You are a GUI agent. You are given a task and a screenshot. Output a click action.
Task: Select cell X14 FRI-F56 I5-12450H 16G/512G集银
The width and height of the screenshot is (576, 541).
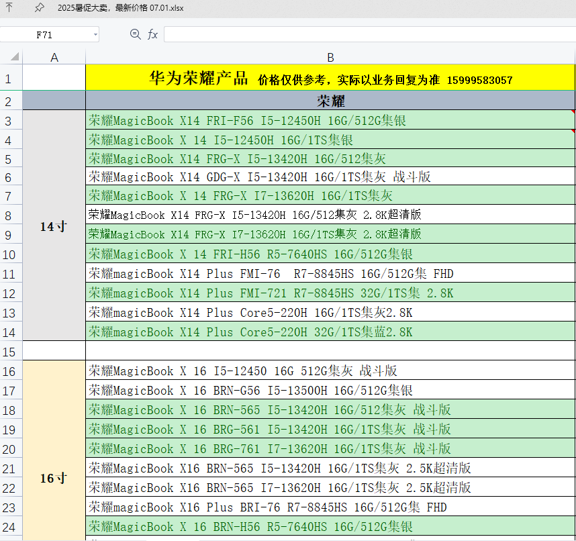click(330, 119)
